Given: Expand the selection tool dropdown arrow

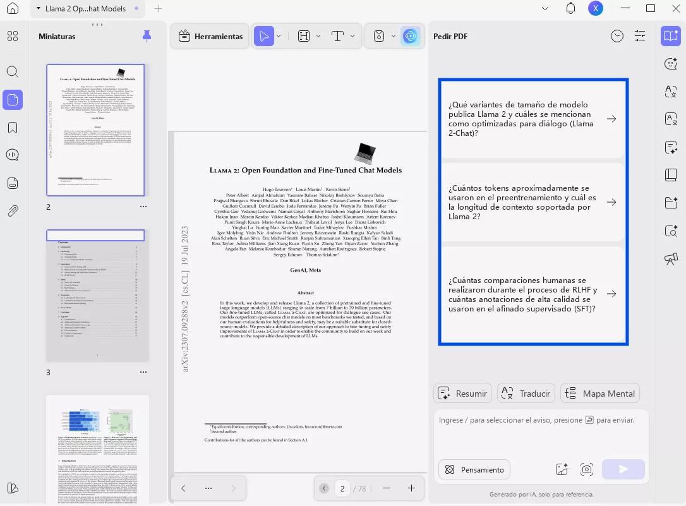Looking at the screenshot, I should coord(279,36).
